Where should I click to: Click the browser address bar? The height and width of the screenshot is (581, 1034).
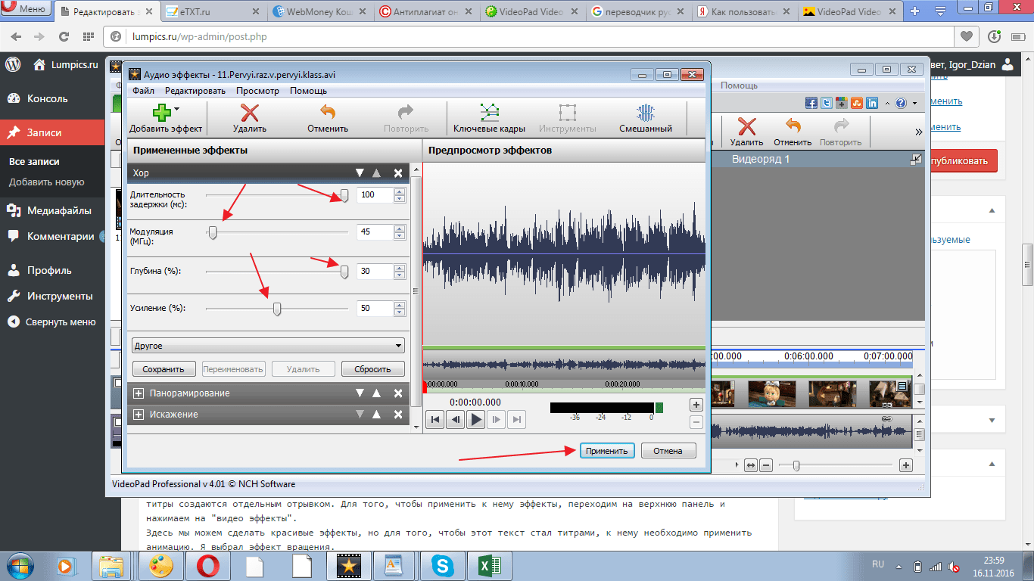click(530, 36)
